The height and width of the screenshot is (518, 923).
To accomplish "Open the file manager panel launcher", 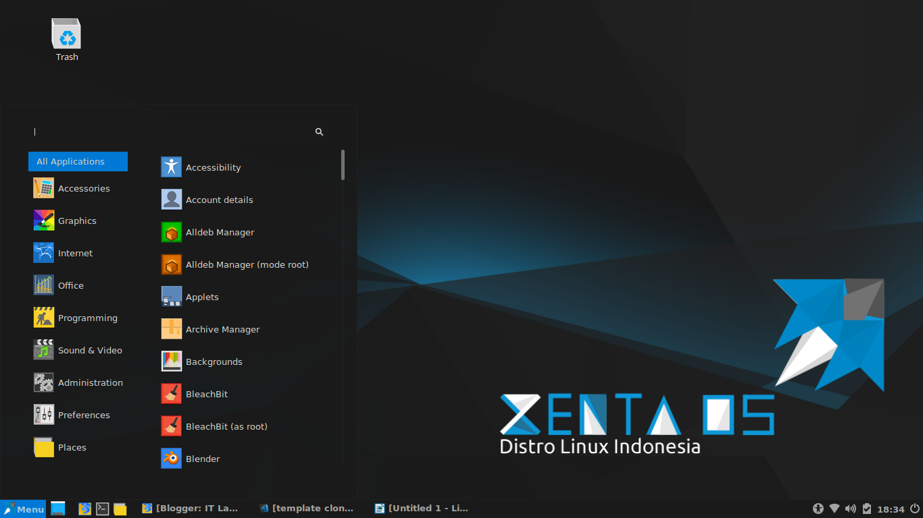I will coord(120,509).
